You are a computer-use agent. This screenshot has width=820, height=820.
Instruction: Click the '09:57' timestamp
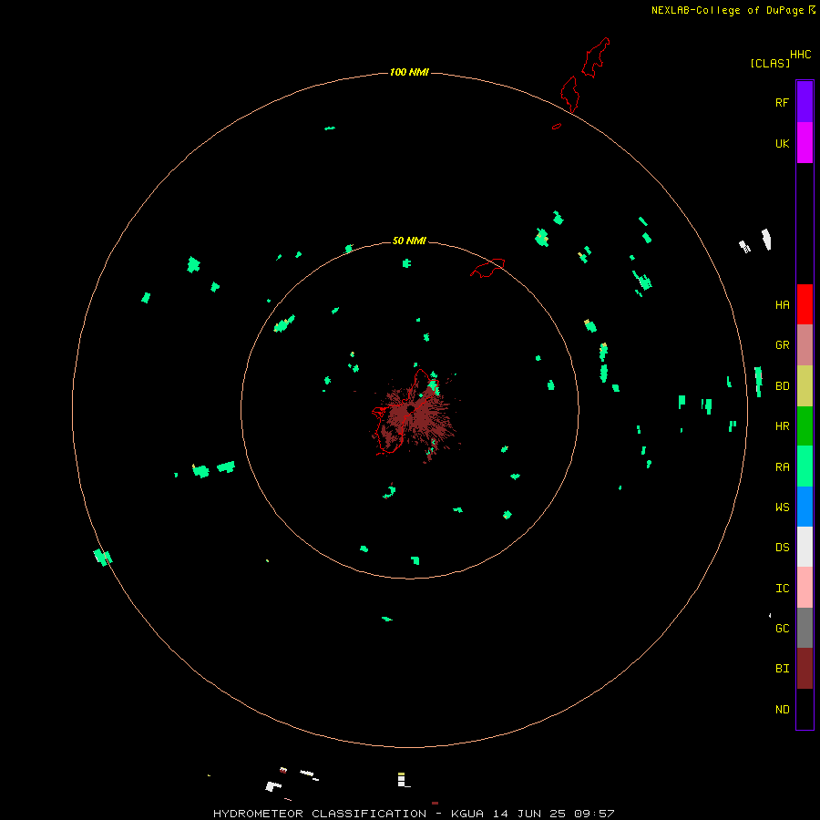click(593, 814)
